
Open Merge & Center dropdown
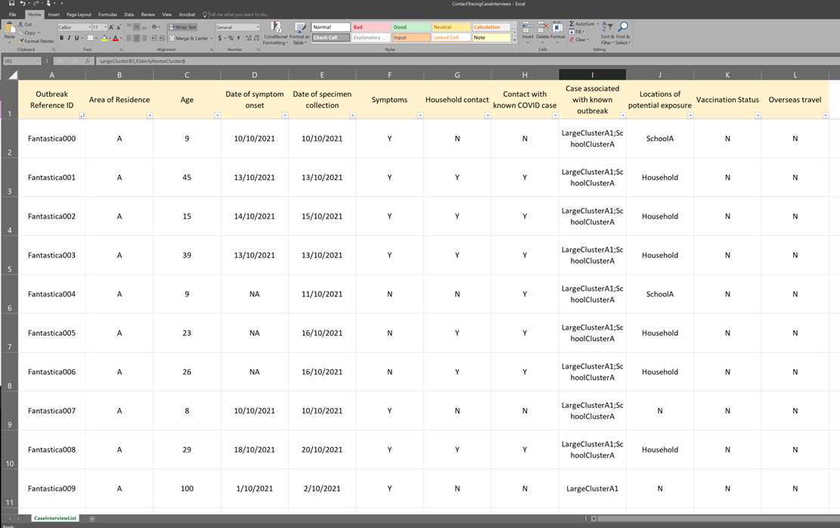coord(211,39)
